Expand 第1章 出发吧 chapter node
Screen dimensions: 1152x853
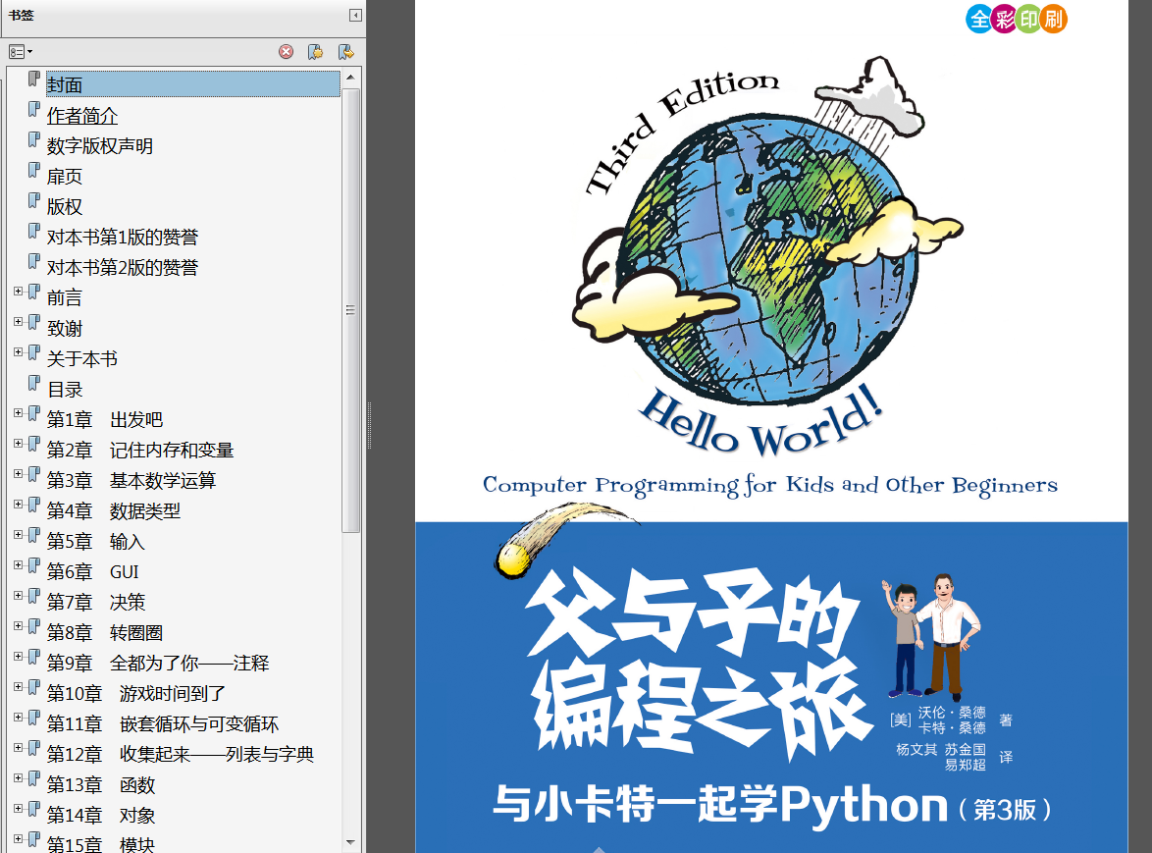coord(19,413)
